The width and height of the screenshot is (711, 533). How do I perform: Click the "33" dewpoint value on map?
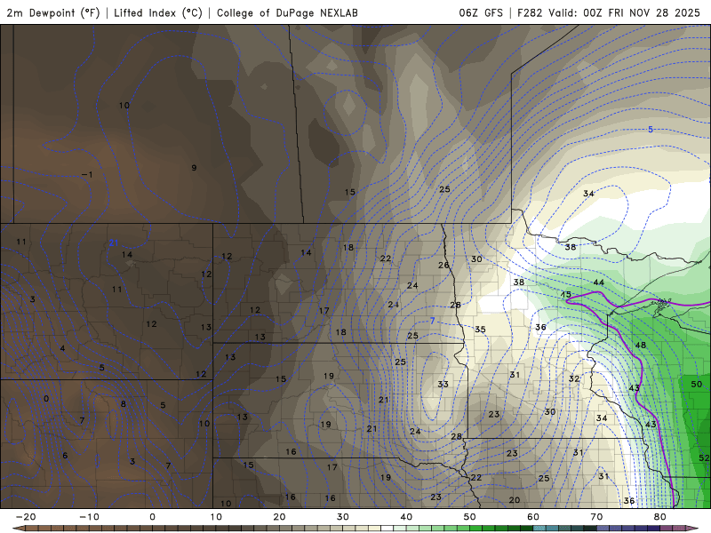[x=443, y=384]
